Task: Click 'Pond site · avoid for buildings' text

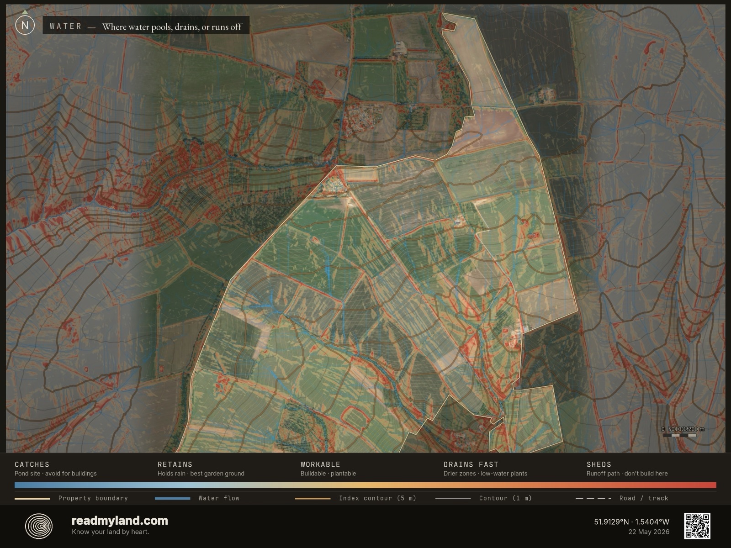Action: [56, 474]
